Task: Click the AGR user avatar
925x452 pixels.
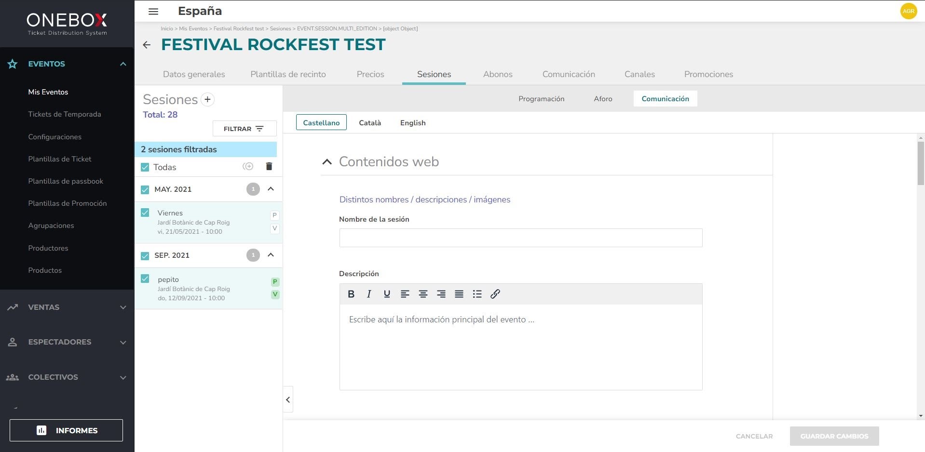Action: 909,11
